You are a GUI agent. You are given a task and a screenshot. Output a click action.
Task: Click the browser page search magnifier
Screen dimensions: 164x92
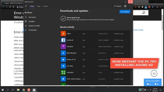pyautogui.click(x=144, y=13)
